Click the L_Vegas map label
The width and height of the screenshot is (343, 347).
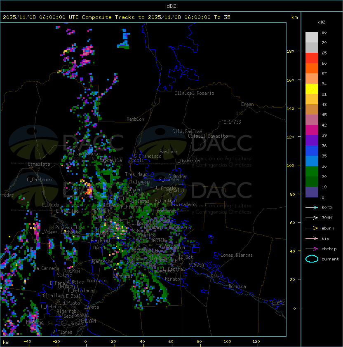tap(48, 232)
